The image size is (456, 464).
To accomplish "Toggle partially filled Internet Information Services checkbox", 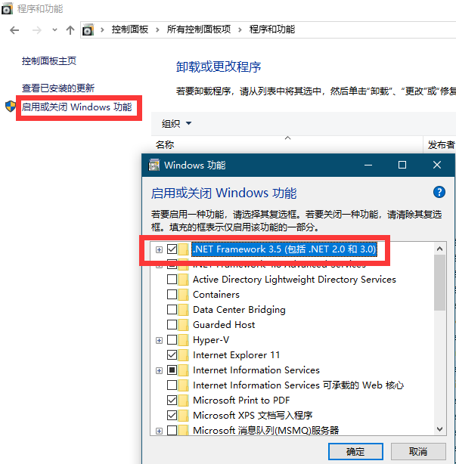I will click(172, 370).
